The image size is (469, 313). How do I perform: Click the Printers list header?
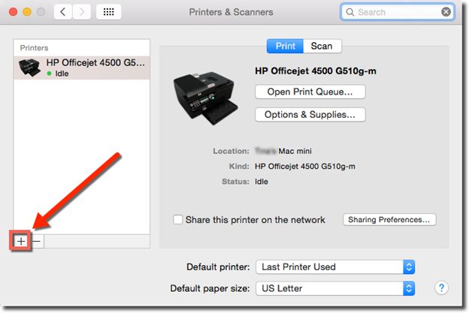[x=34, y=48]
